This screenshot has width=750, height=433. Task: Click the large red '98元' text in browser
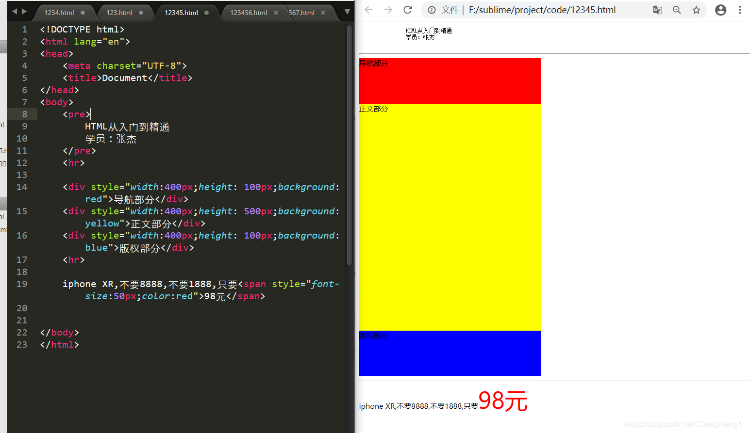503,401
